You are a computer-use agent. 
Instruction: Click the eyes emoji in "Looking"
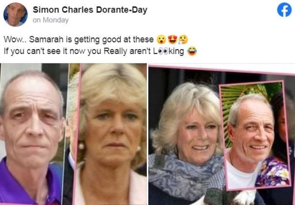[x=163, y=51]
